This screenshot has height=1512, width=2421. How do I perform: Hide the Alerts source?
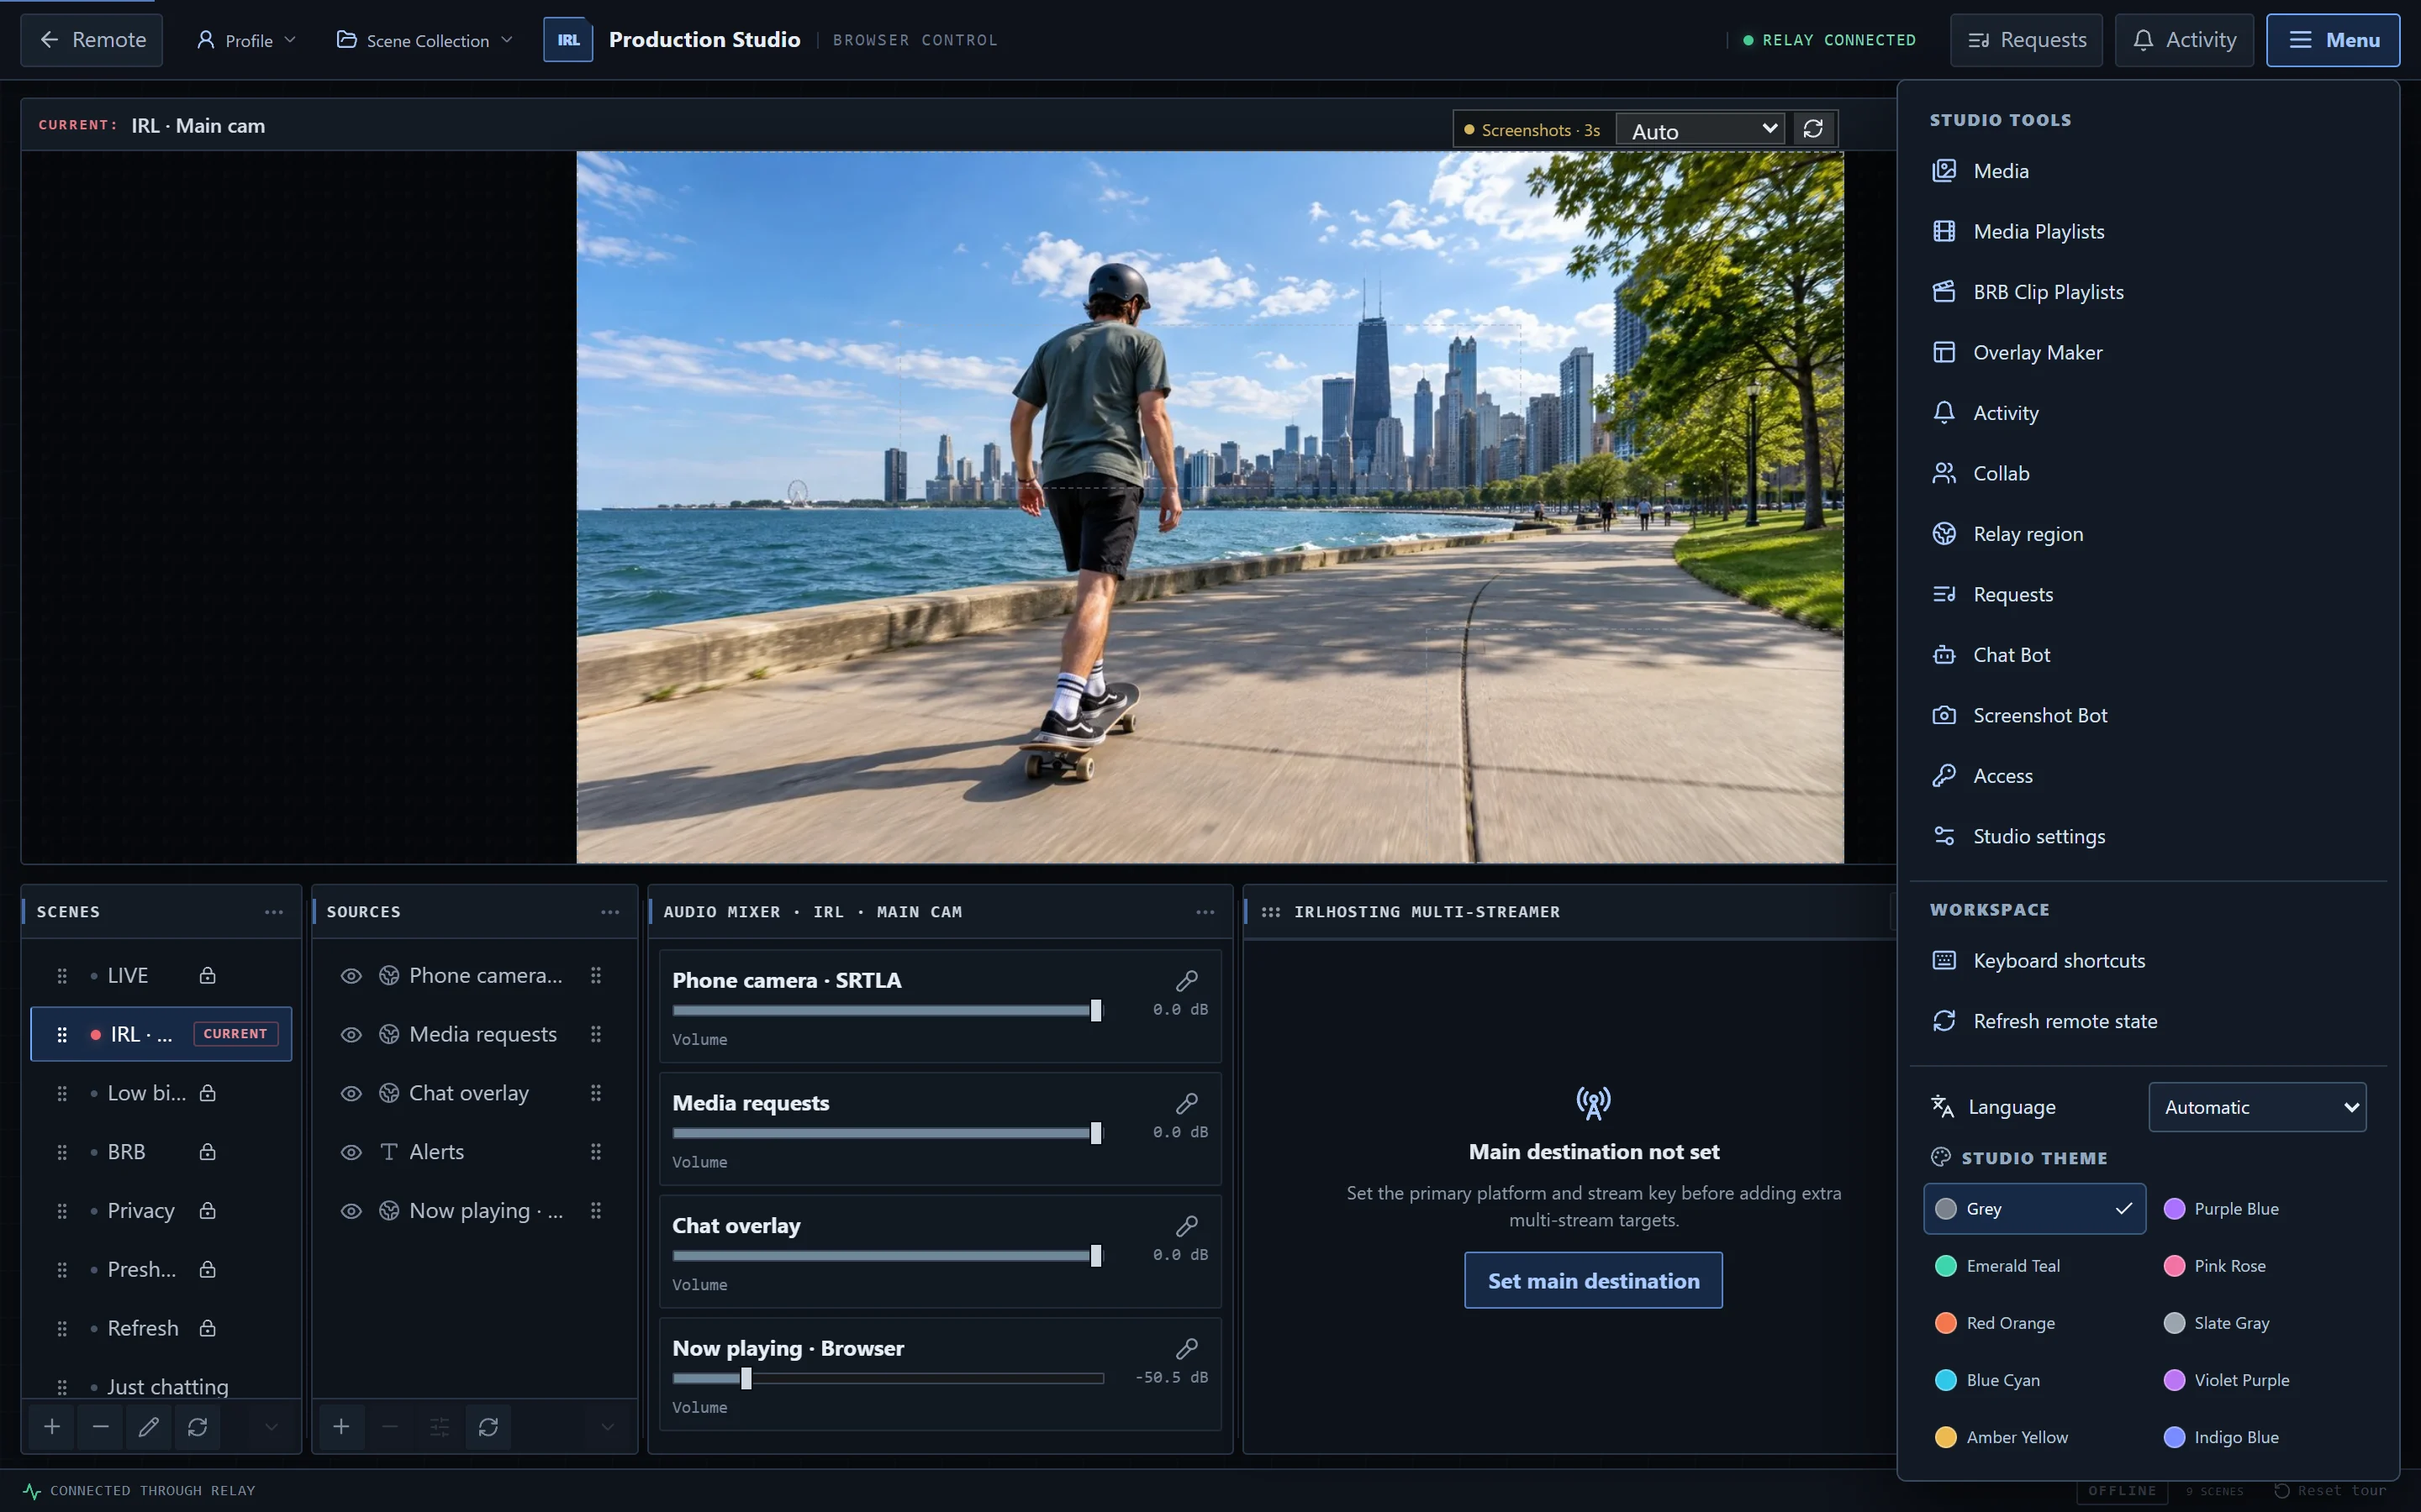click(x=351, y=1152)
